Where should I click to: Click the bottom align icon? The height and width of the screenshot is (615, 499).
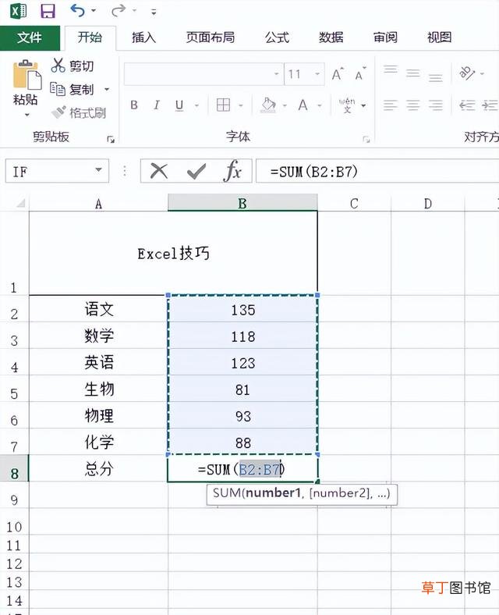(x=435, y=76)
